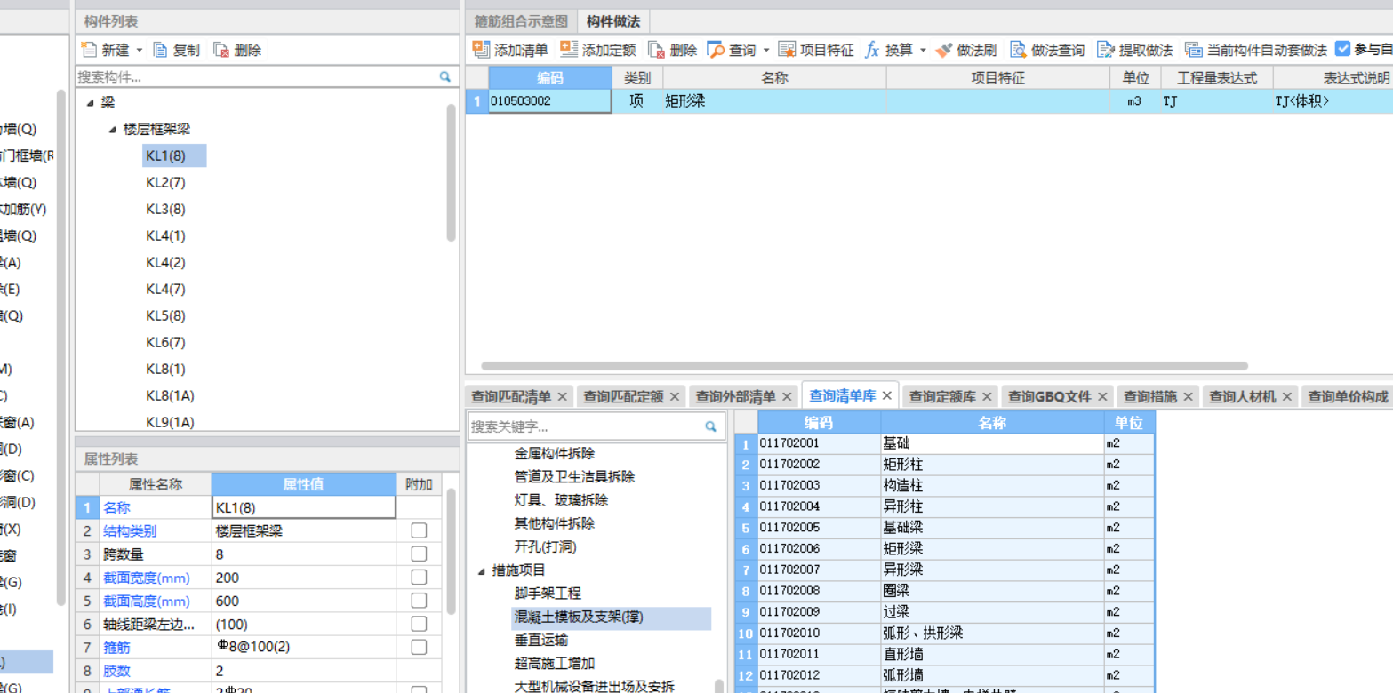Click the 010503002 code cell
This screenshot has height=693, width=1393.
[x=549, y=101]
